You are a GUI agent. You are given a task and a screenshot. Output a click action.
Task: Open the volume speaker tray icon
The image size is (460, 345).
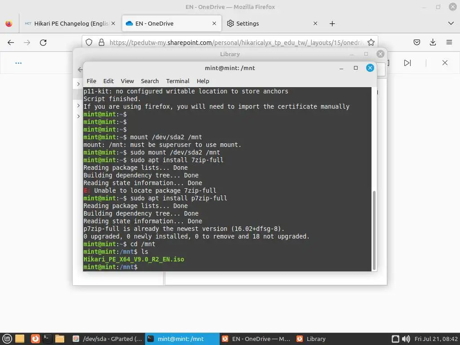click(406, 339)
